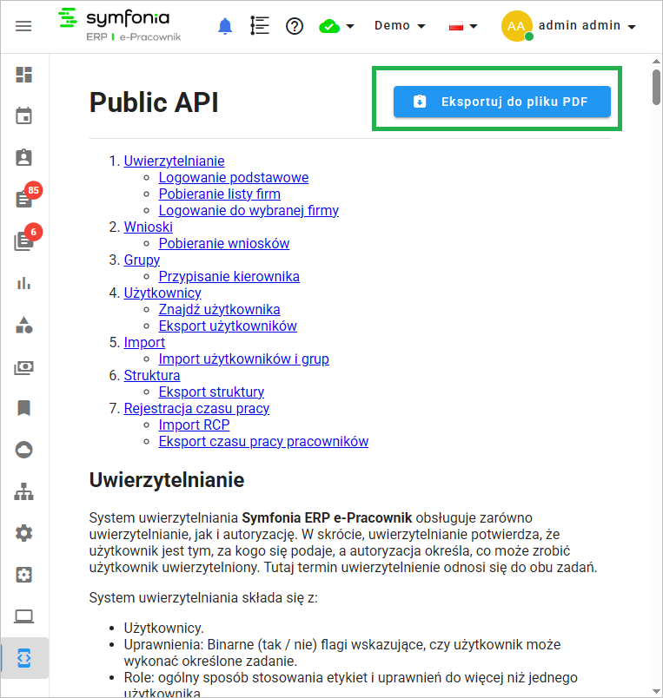This screenshot has height=698, width=663.
Task: Open the help question mark icon
Action: [x=295, y=26]
